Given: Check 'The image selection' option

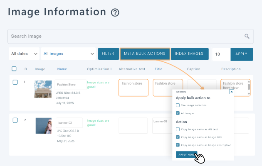Looking at the screenshot, I should tap(178, 105).
